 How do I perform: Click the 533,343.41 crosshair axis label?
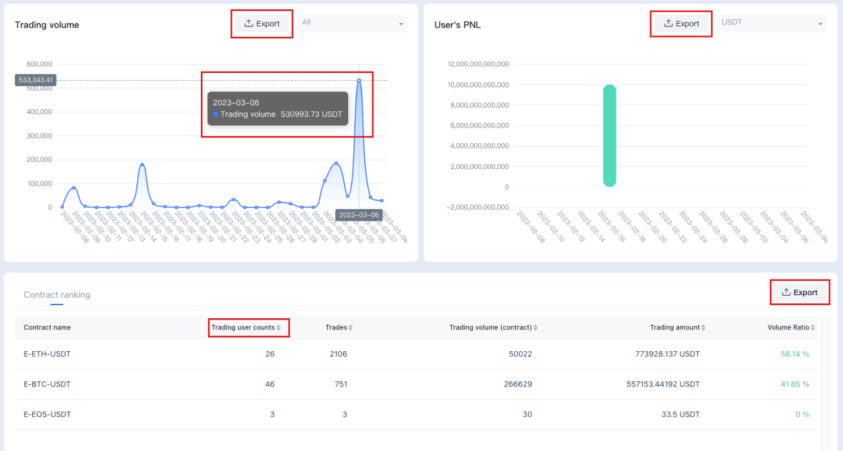pos(36,80)
